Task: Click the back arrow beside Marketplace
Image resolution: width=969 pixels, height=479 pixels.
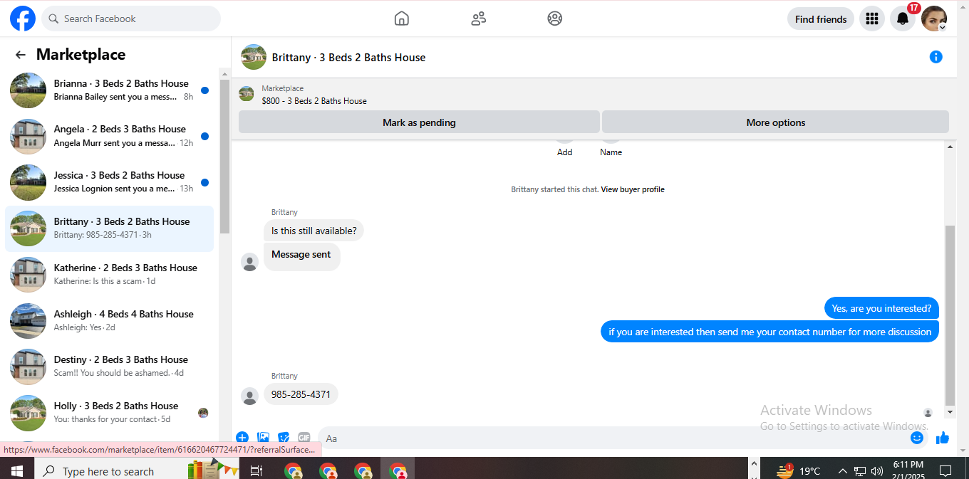Action: [21, 55]
